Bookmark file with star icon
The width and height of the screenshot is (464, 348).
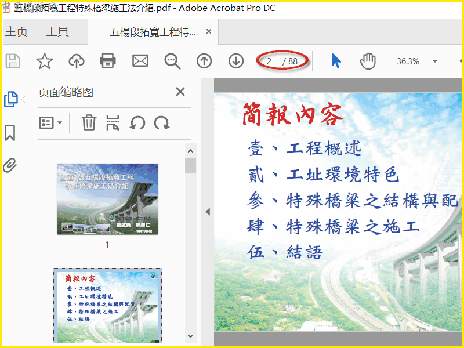coord(45,61)
